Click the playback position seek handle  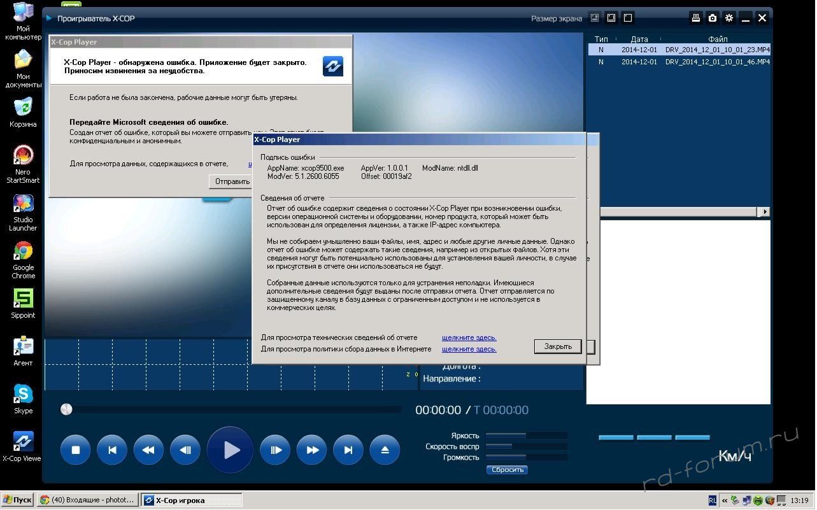pyautogui.click(x=66, y=409)
